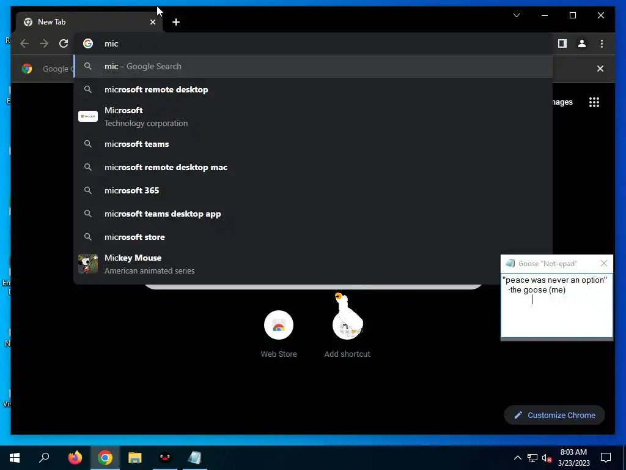Launch Firefox from the taskbar

pos(75,458)
